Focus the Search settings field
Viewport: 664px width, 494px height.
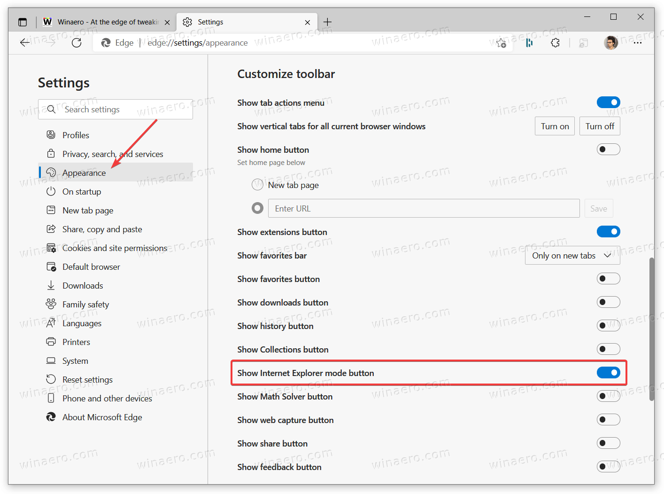click(x=116, y=109)
